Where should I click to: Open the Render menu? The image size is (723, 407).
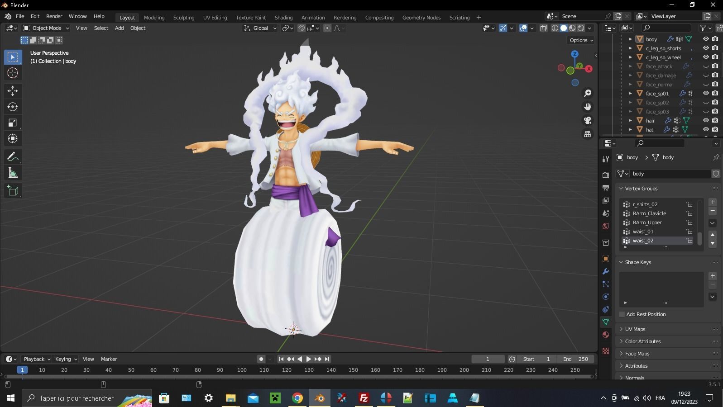pyautogui.click(x=54, y=16)
